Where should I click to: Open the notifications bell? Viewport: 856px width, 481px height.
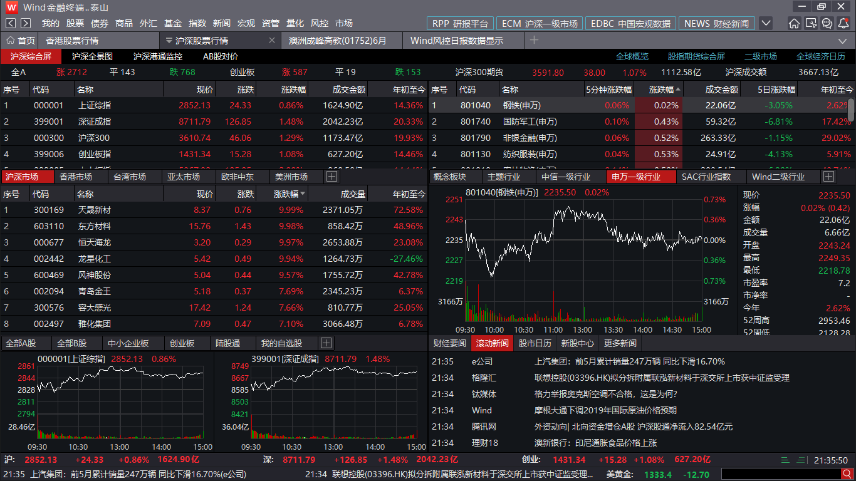click(x=844, y=23)
